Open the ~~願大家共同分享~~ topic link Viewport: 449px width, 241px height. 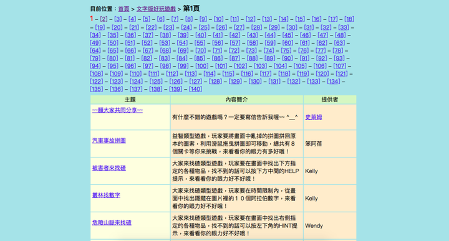click(x=117, y=110)
